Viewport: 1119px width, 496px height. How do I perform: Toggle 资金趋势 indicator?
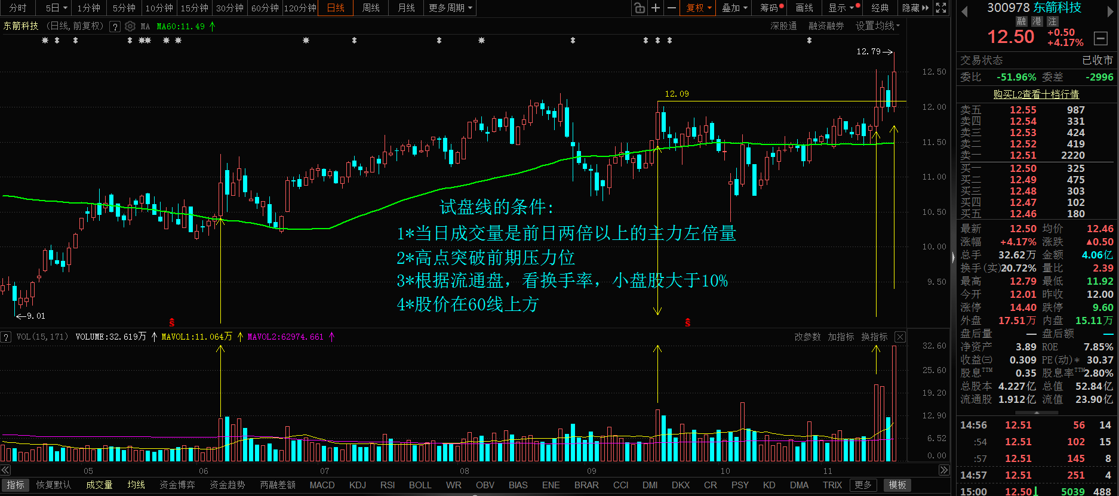[x=228, y=485]
